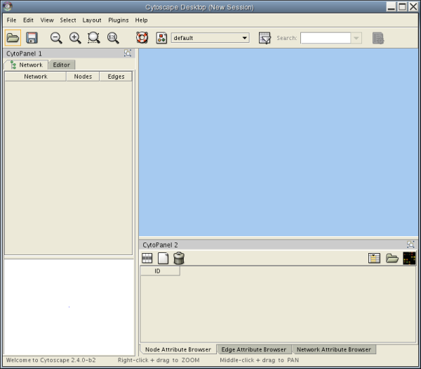The width and height of the screenshot is (421, 369).
Task: Expand the search field dropdown arrow
Action: click(x=356, y=38)
